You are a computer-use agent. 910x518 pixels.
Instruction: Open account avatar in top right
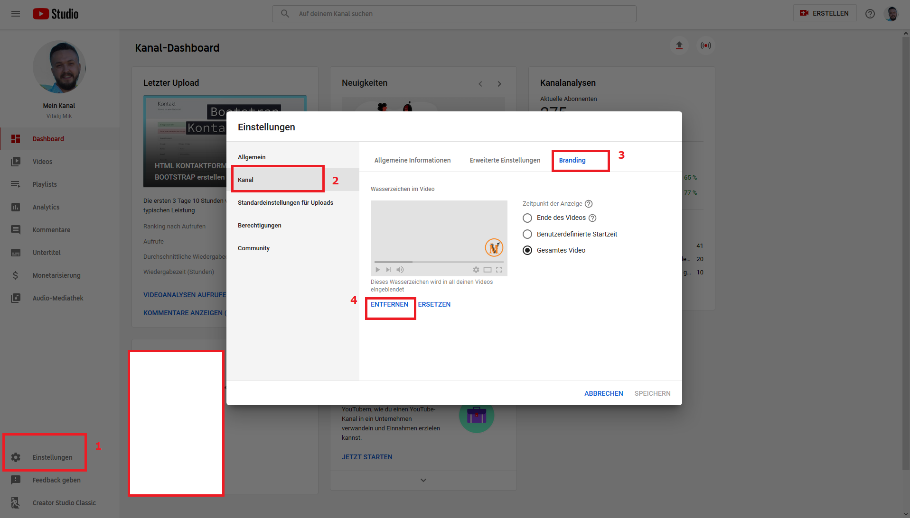coord(891,14)
